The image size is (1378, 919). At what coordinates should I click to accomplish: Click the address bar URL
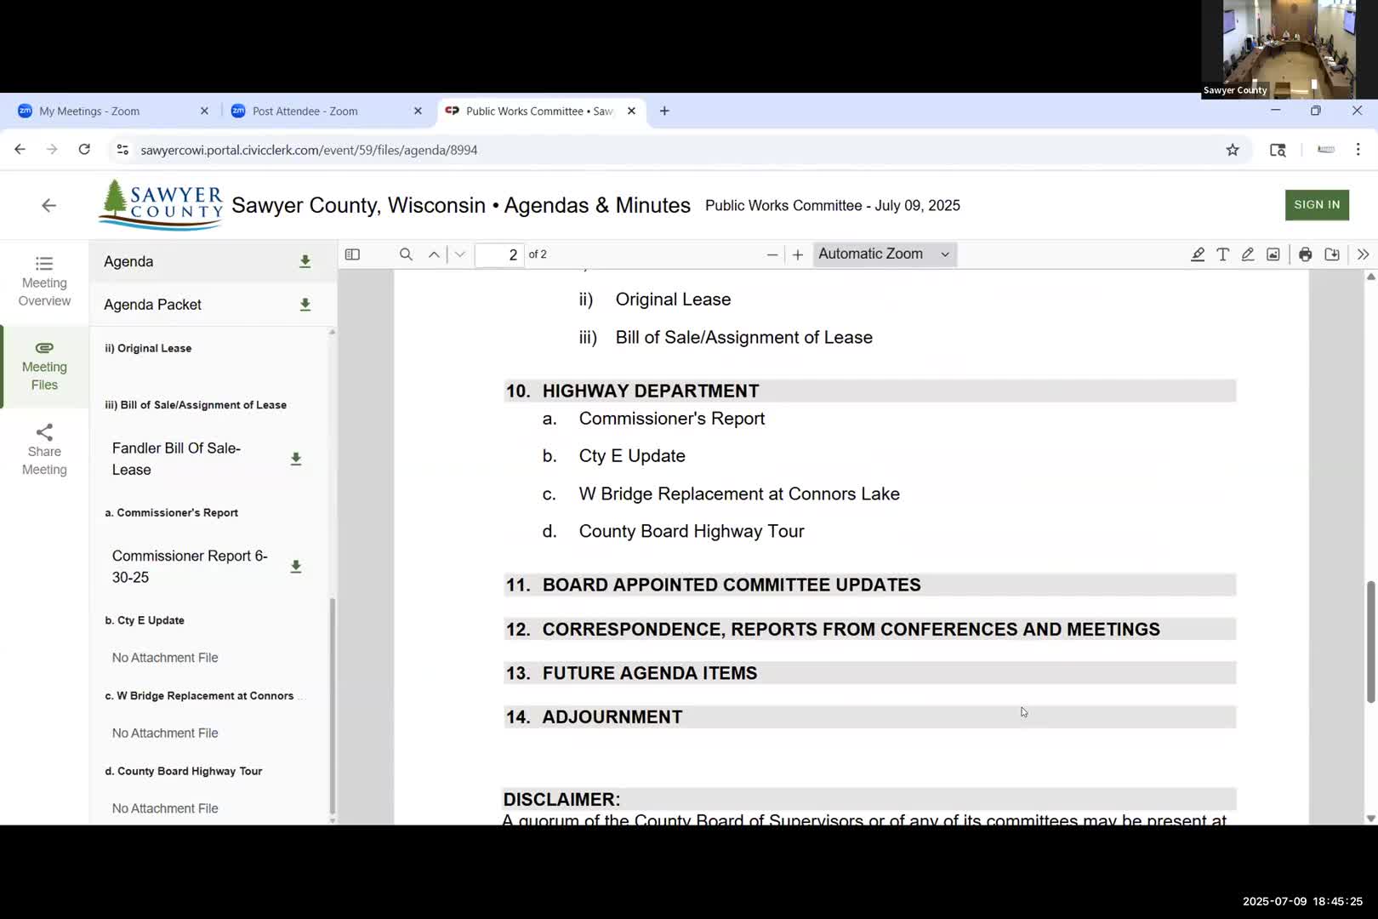tap(309, 150)
